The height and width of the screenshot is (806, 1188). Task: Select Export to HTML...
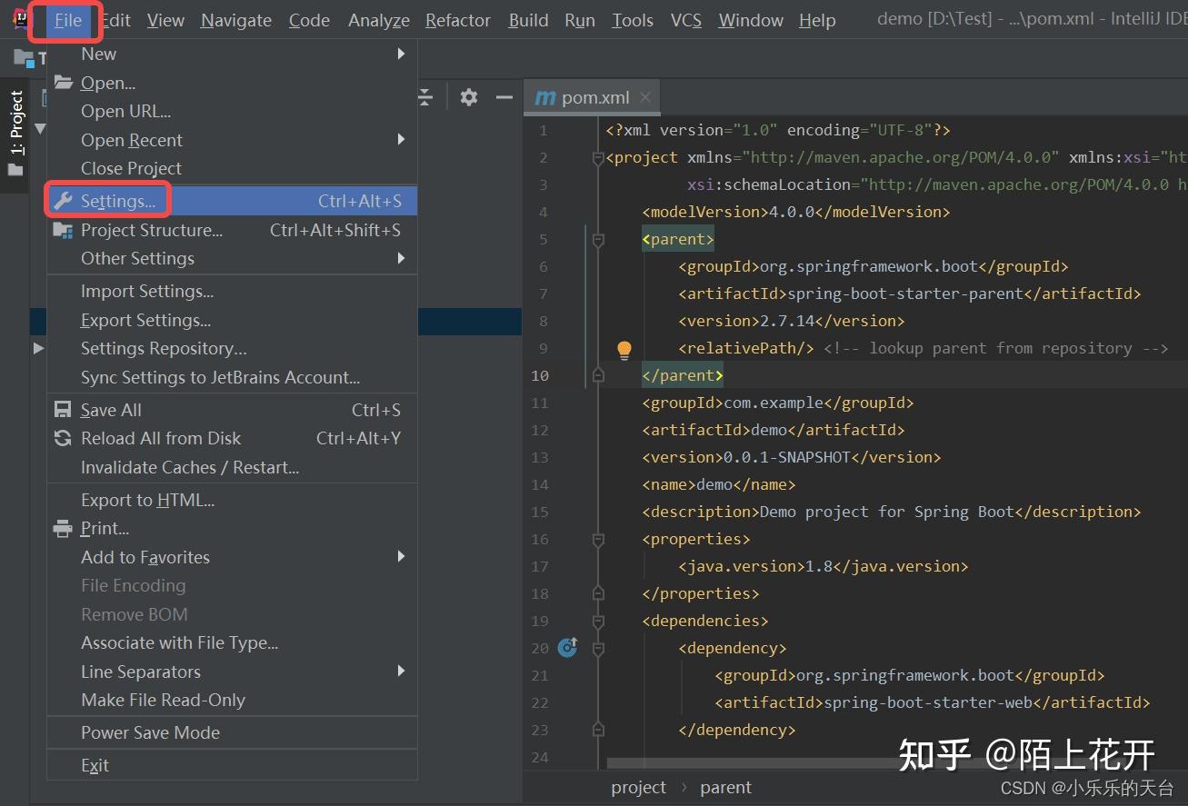point(232,500)
